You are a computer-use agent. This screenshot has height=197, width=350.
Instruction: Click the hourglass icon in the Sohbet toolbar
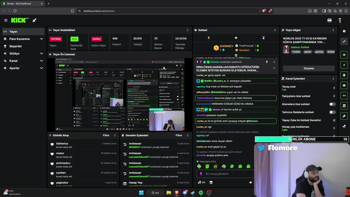click(x=264, y=38)
